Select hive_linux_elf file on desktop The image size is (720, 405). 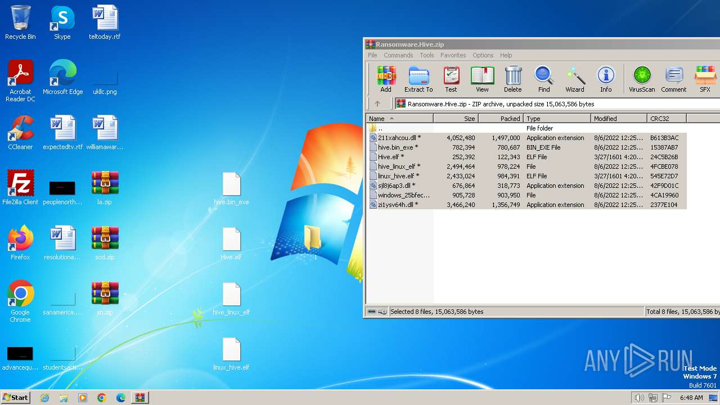(231, 299)
